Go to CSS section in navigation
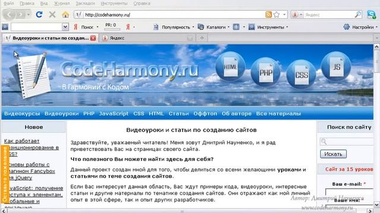This screenshot has width=380, height=213. click(x=138, y=114)
